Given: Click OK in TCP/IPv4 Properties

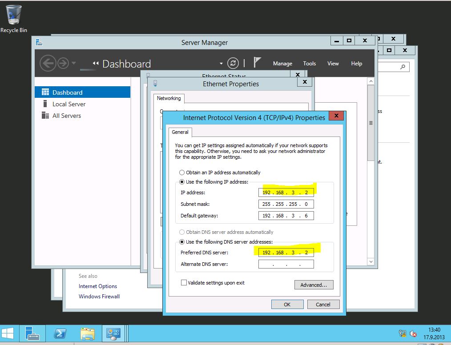Looking at the screenshot, I should 287,305.
